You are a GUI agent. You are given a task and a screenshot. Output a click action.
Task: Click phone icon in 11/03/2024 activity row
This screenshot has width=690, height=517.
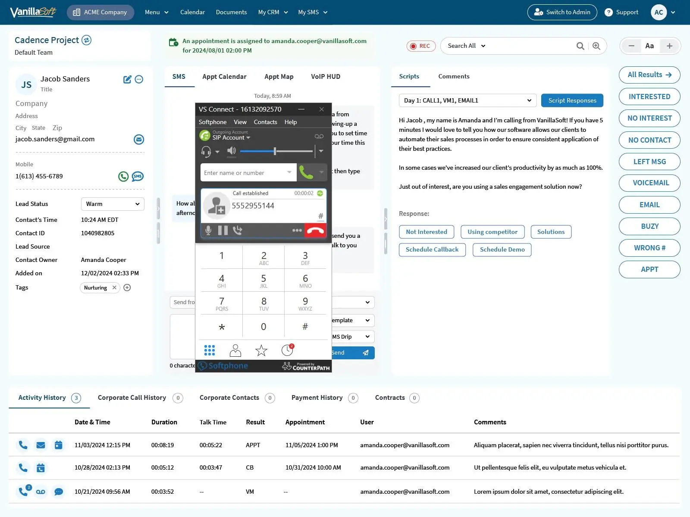[x=23, y=445]
